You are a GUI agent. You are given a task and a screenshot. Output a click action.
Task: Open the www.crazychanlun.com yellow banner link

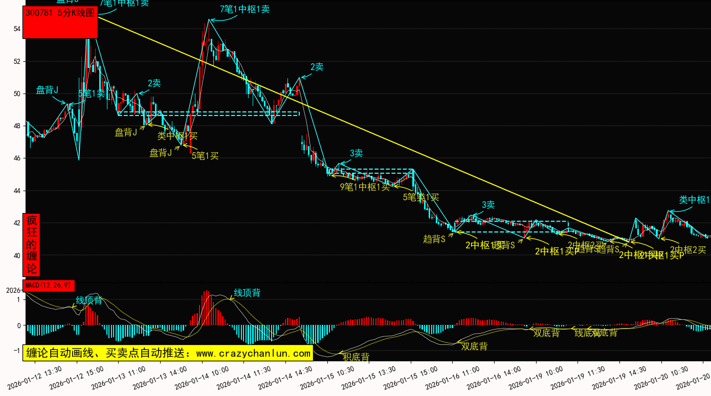[167, 353]
